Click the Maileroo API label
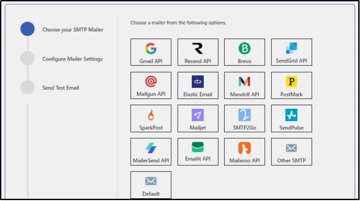This screenshot has height=201, width=360. click(244, 161)
